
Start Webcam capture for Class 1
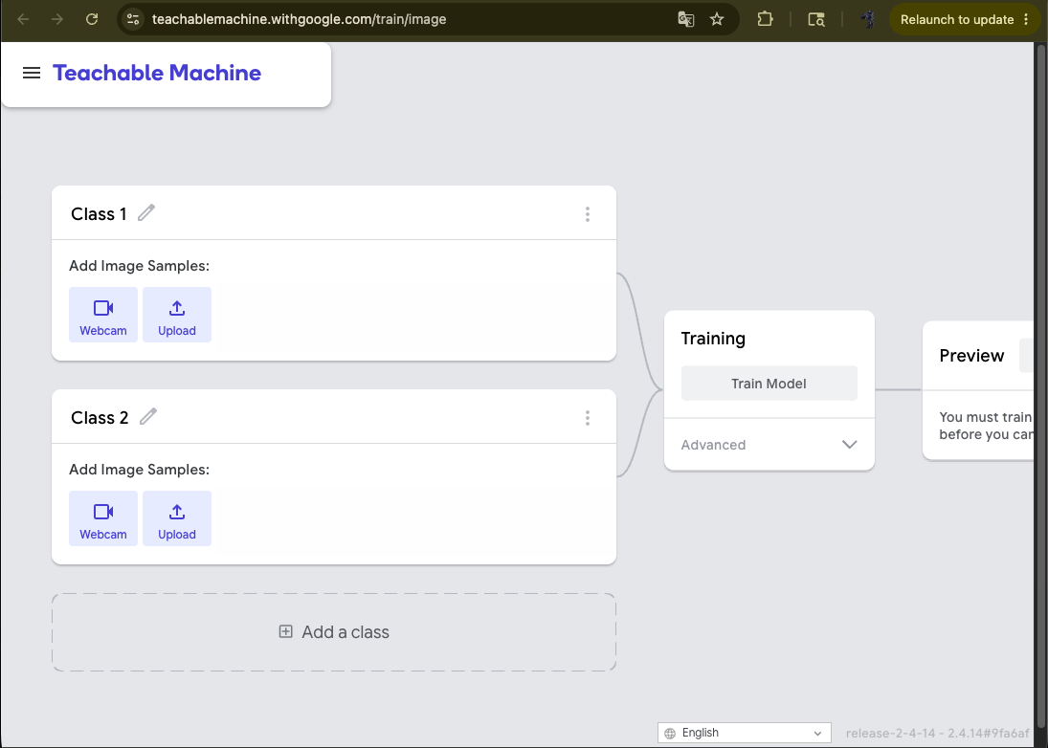tap(103, 315)
